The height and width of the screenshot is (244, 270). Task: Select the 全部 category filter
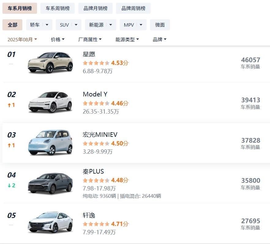point(12,25)
